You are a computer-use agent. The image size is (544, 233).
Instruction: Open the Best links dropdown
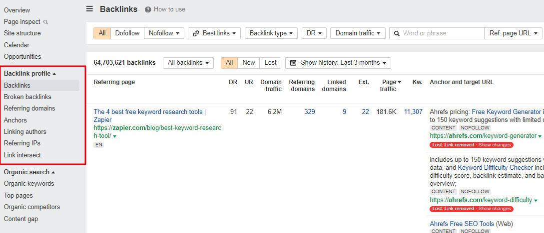point(214,33)
